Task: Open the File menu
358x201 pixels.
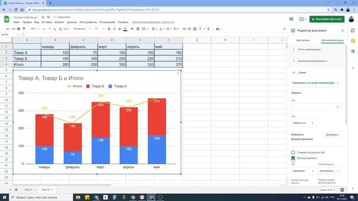Action: click(16, 22)
